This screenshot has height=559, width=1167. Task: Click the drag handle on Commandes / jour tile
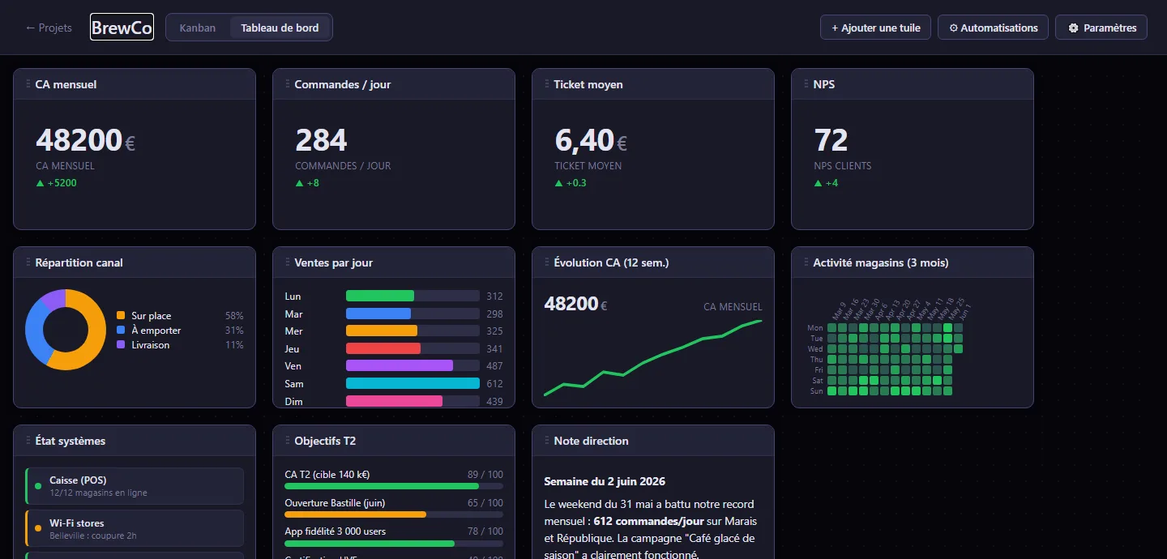point(288,84)
